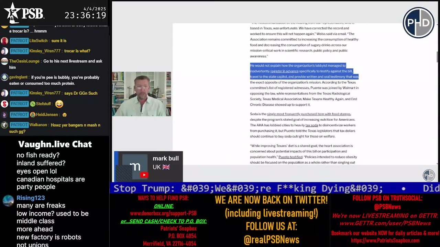Click the PATRIOT badge beside LiteSwitch

(x=19, y=40)
